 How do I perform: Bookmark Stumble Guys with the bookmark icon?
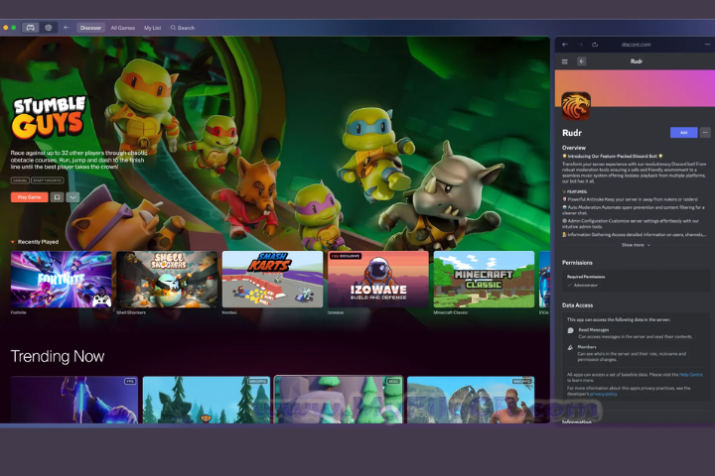[x=57, y=197]
